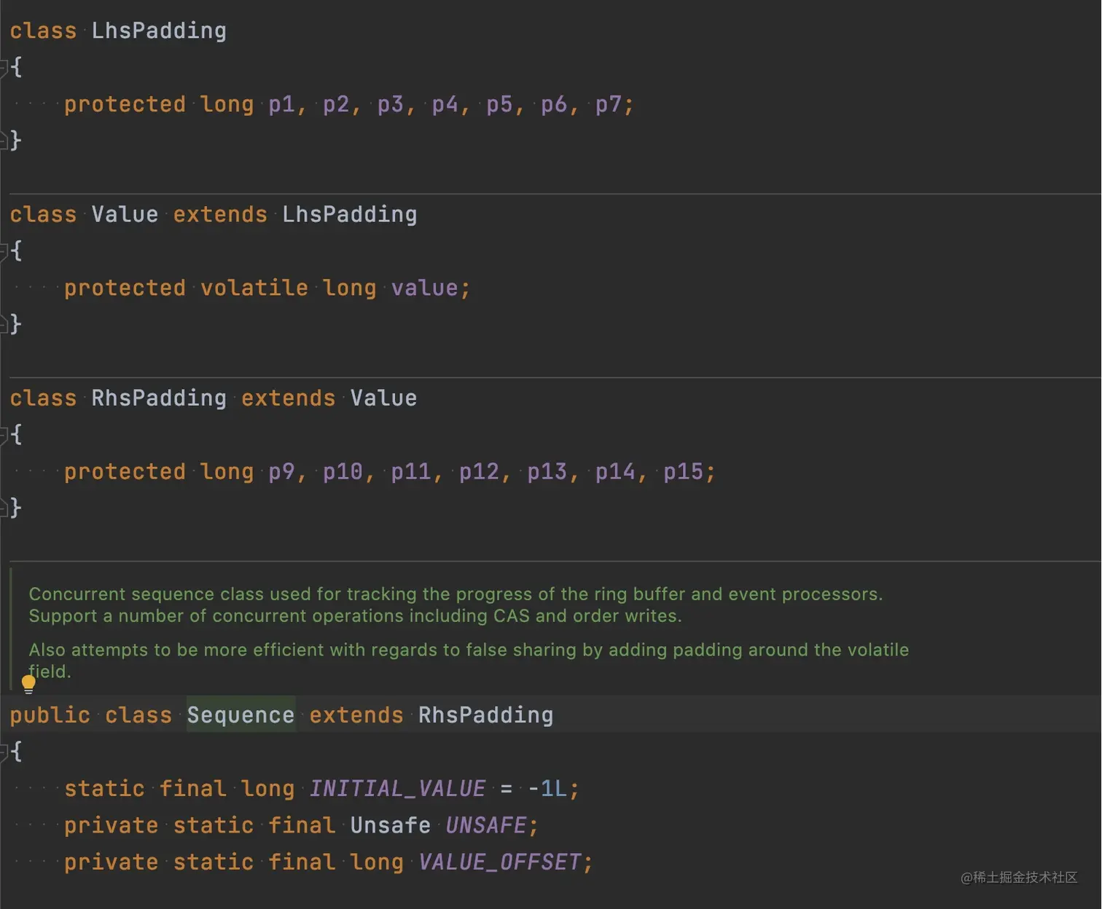The width and height of the screenshot is (1102, 909).
Task: Click field p15 in RhsPadding
Action: click(x=683, y=471)
